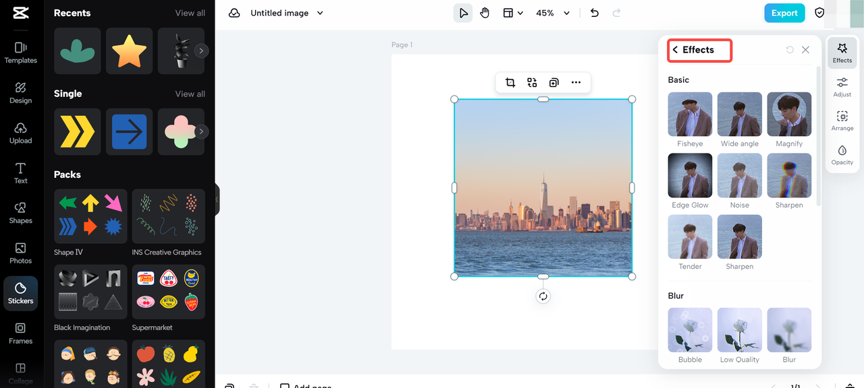Image resolution: width=864 pixels, height=388 pixels.
Task: Click the shield icon beside Export
Action: (819, 13)
